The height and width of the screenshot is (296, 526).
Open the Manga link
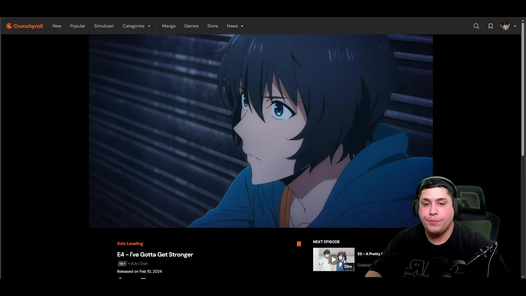coord(168,26)
